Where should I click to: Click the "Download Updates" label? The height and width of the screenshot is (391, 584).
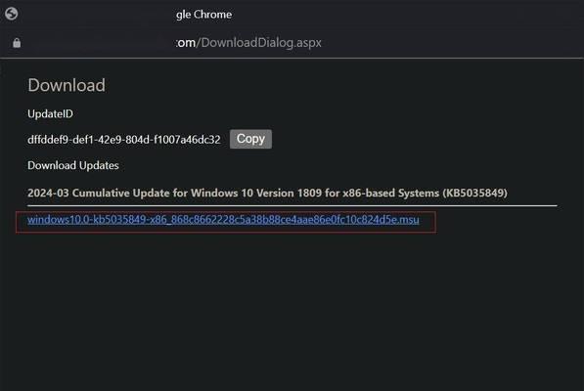tap(73, 165)
